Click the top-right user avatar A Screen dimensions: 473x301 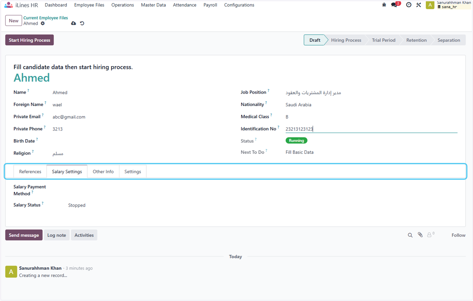tap(430, 5)
